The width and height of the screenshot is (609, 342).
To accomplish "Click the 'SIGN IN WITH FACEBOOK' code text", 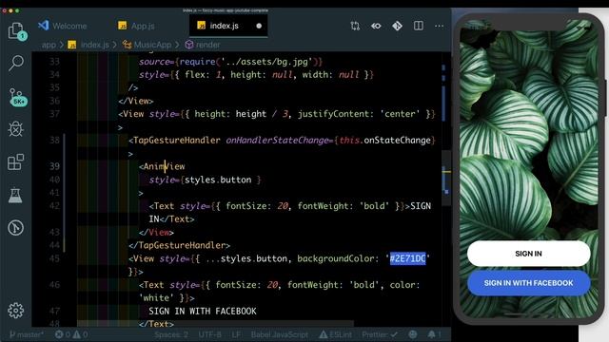I will tap(203, 312).
